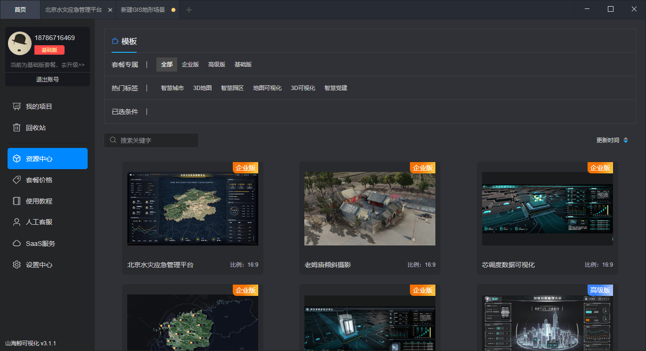Click the 我的项目 presentation icon
Screen dimensions: 646x351
point(17,106)
